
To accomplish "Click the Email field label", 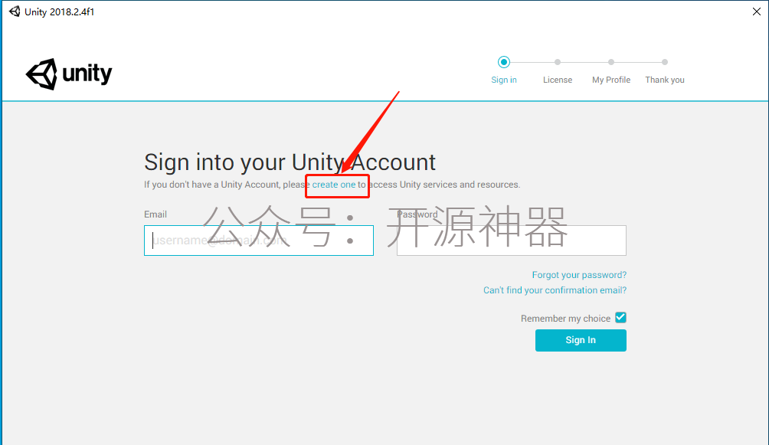I will coord(155,214).
